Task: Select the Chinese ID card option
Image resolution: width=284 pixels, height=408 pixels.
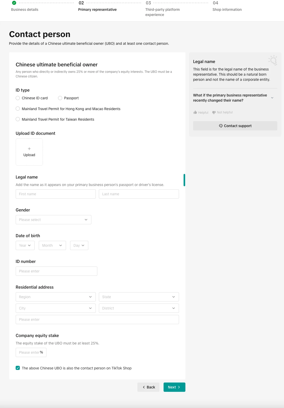Action: (x=18, y=98)
